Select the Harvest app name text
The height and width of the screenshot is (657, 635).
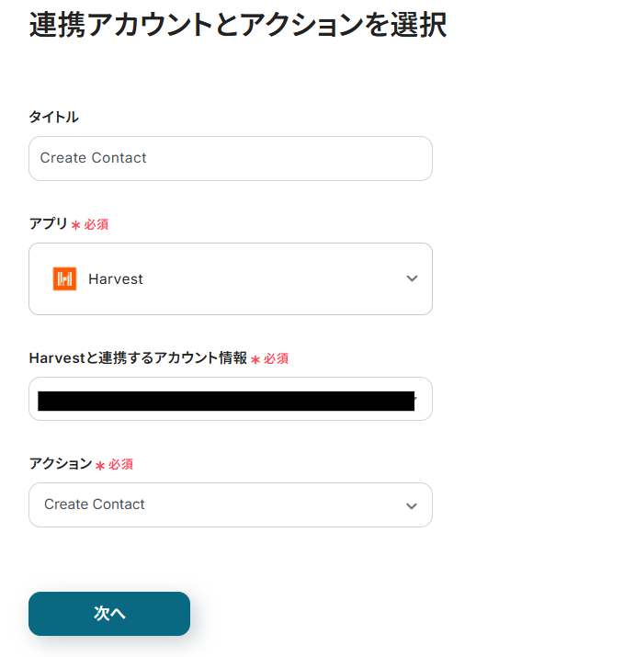pyautogui.click(x=116, y=279)
